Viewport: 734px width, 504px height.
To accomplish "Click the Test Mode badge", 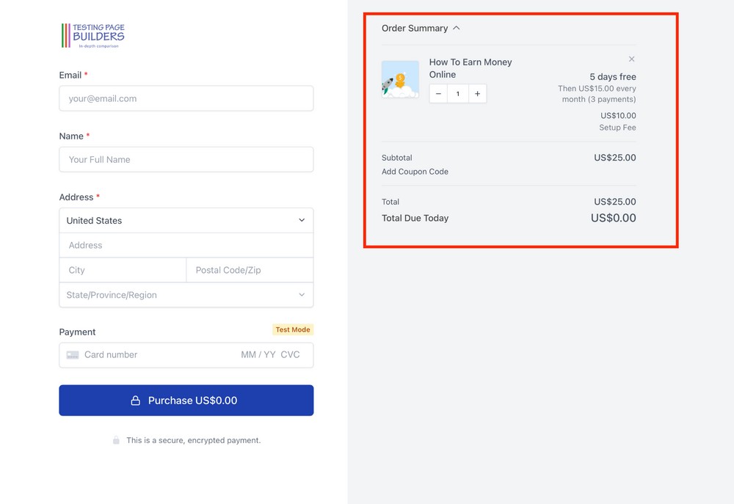I will click(x=292, y=329).
